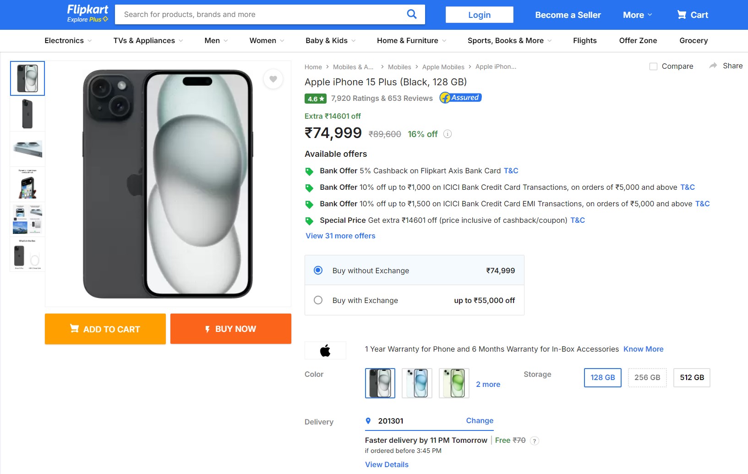Add product to wishlist with heart icon

pos(273,79)
